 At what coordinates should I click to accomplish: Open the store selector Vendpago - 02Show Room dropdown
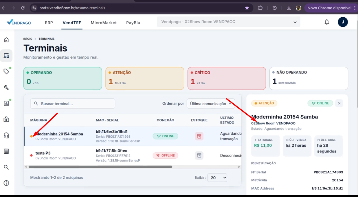click(228, 22)
